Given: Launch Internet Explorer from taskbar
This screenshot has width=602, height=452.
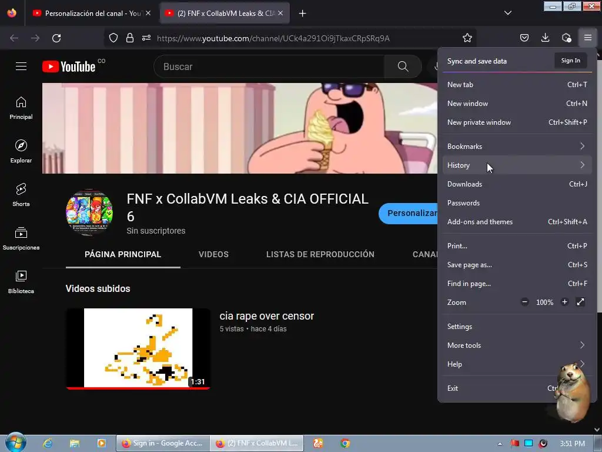Looking at the screenshot, I should point(48,443).
